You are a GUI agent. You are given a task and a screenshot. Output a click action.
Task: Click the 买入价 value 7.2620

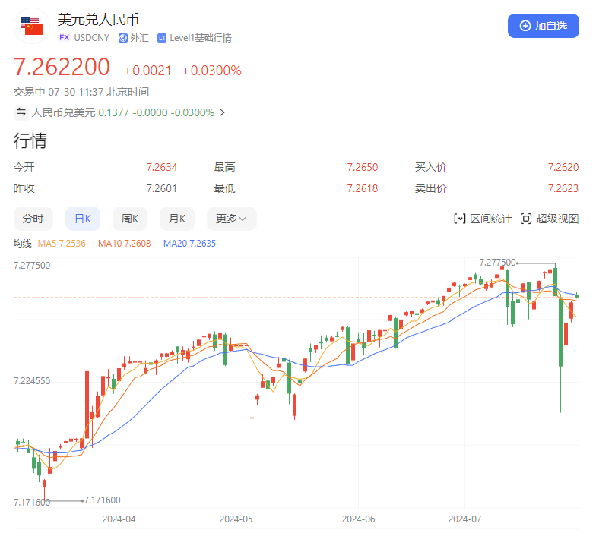(563, 167)
